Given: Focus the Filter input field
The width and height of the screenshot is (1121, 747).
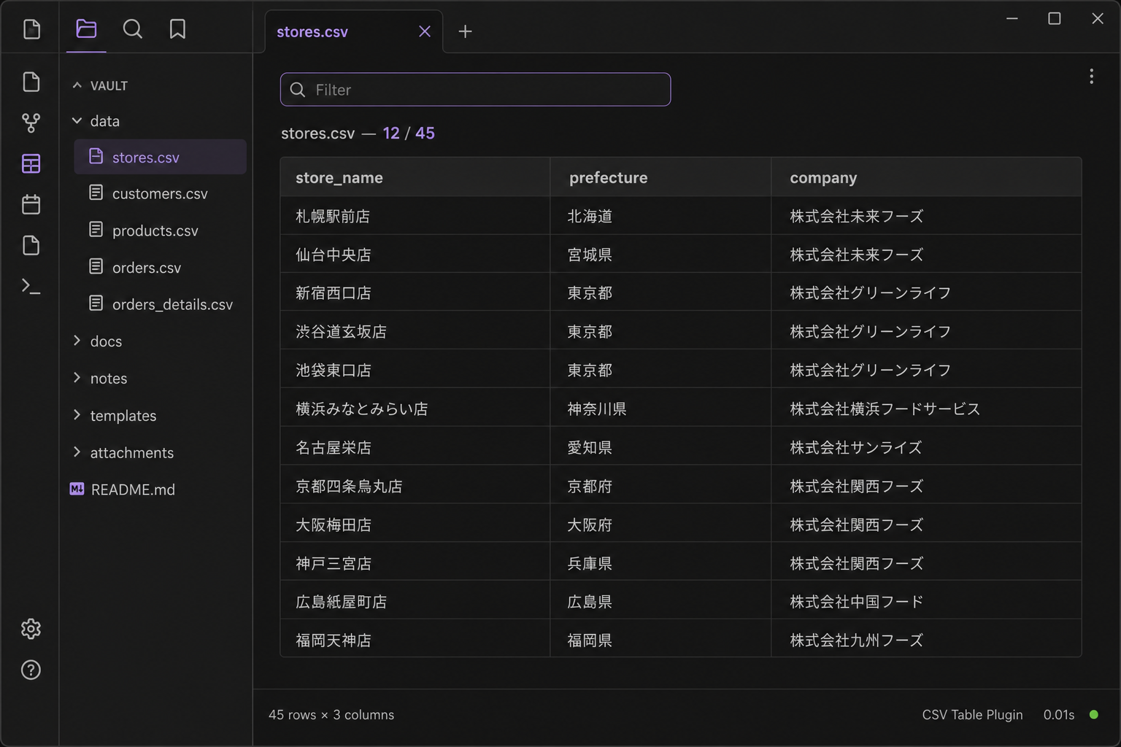Looking at the screenshot, I should tap(475, 90).
